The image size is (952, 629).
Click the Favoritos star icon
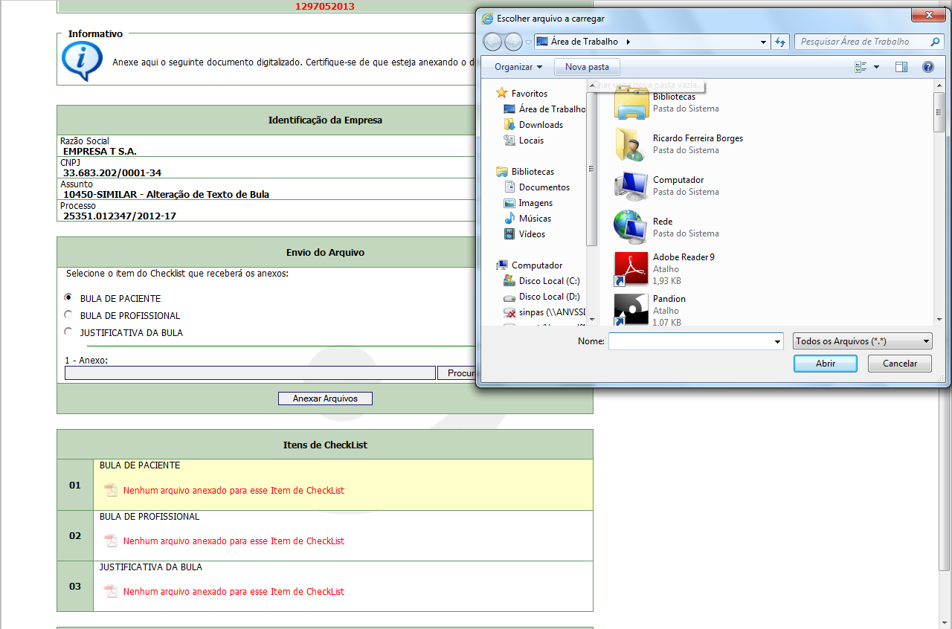click(502, 94)
